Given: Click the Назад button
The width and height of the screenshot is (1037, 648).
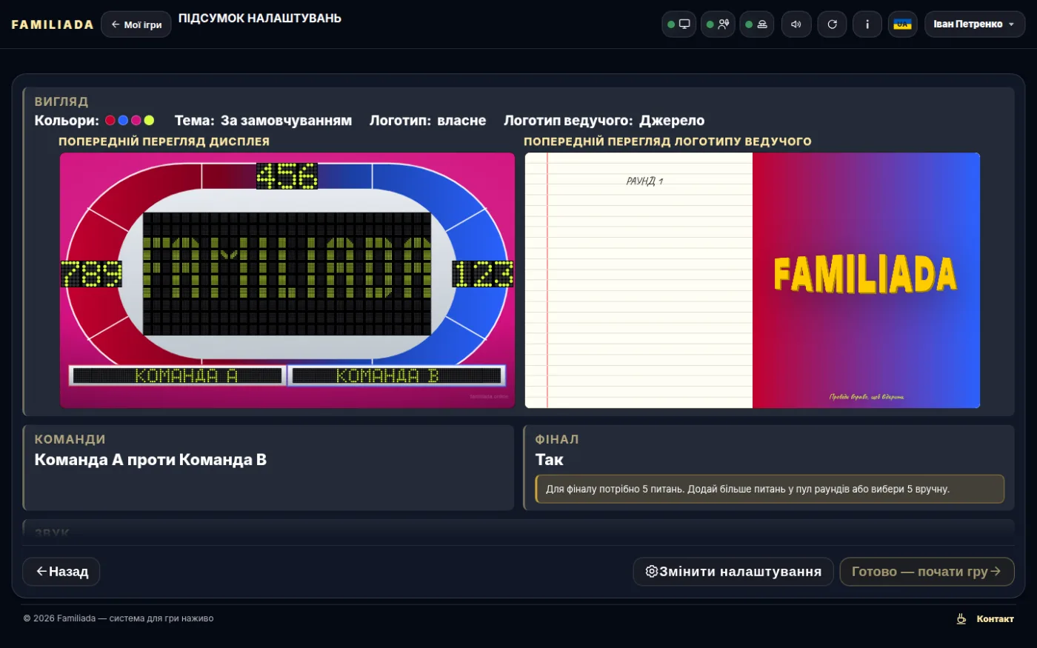Looking at the screenshot, I should click(x=61, y=572).
